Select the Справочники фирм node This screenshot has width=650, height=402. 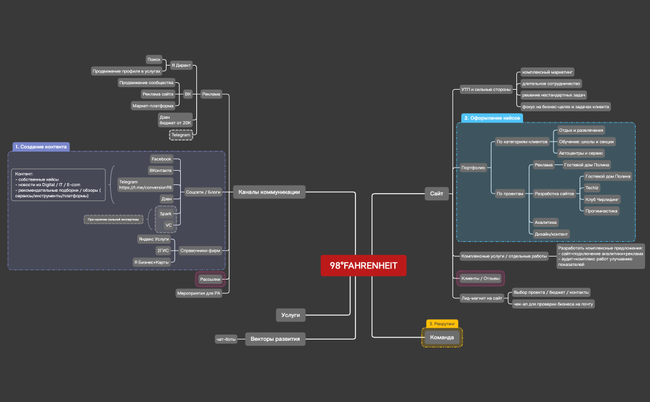tap(200, 250)
